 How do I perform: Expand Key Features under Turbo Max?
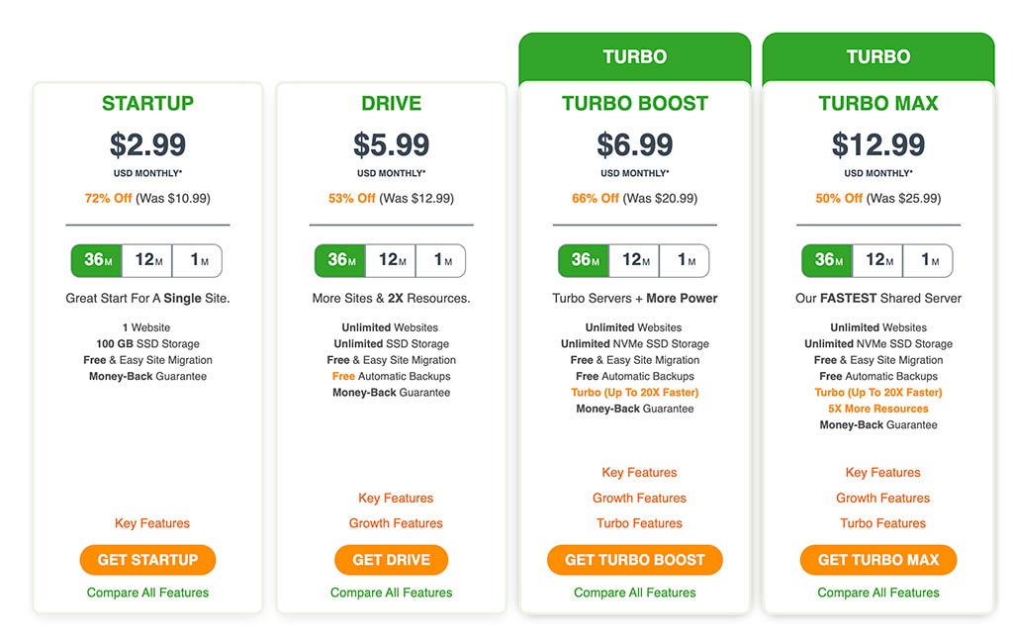point(882,473)
